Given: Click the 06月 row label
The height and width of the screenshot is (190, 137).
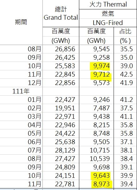Looking at the screenshot, I should click(x=35, y=142).
